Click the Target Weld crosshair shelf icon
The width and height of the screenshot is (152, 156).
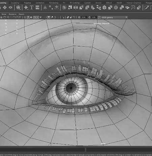139,7
